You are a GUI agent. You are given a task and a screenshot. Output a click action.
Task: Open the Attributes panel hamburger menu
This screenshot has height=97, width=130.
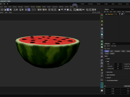(105, 46)
